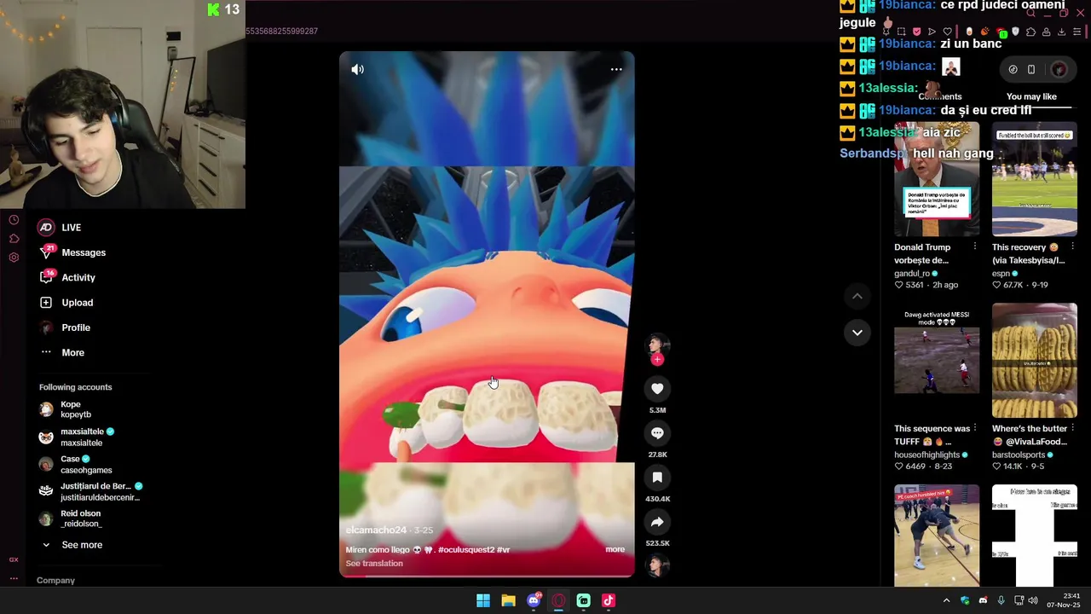Mute the video with the speaker icon
This screenshot has height=614, width=1091.
click(358, 70)
